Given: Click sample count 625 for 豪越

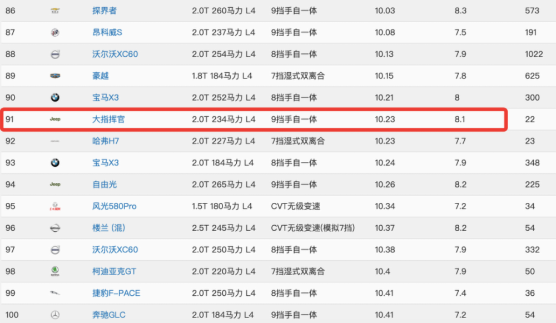Looking at the screenshot, I should (x=532, y=76).
